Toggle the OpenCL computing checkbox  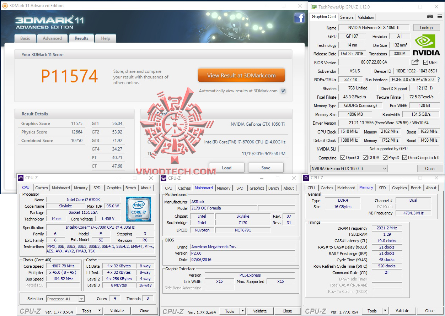pyautogui.click(x=343, y=158)
